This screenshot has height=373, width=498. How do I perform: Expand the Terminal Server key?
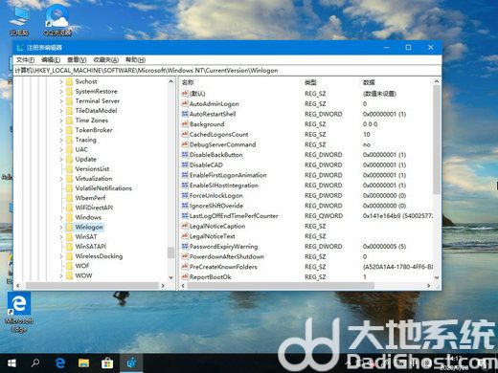click(x=61, y=101)
